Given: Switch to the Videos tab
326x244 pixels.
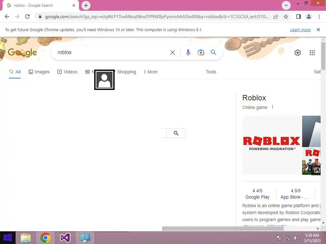Looking at the screenshot, I should click(x=67, y=72).
